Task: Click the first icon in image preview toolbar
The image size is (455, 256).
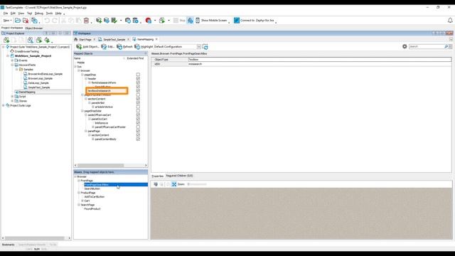Action: coord(156,184)
